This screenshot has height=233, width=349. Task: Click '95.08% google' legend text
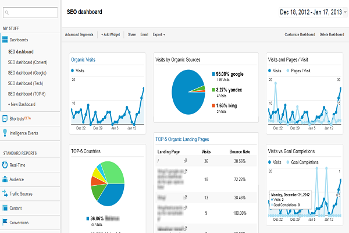230,74
